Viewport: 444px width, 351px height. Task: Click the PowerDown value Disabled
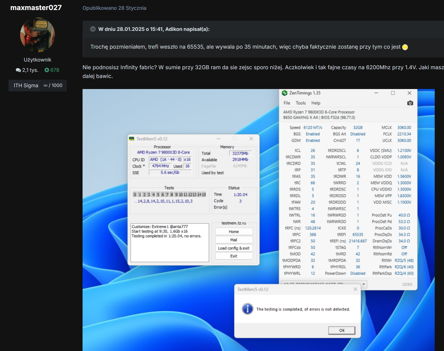[358, 273]
